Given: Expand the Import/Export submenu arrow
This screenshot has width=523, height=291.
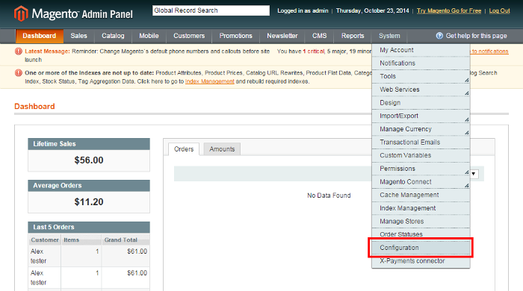Looking at the screenshot, I should (467, 119).
